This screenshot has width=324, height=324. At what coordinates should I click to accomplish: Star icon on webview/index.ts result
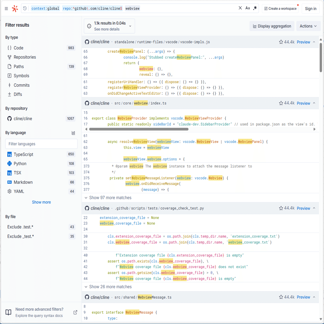(x=281, y=103)
